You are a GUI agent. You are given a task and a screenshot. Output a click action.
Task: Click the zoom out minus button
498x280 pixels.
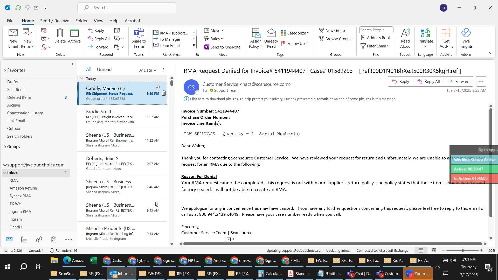coord(443,250)
